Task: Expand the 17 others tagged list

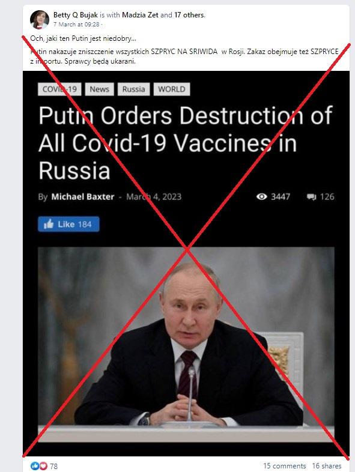Action: pyautogui.click(x=189, y=15)
